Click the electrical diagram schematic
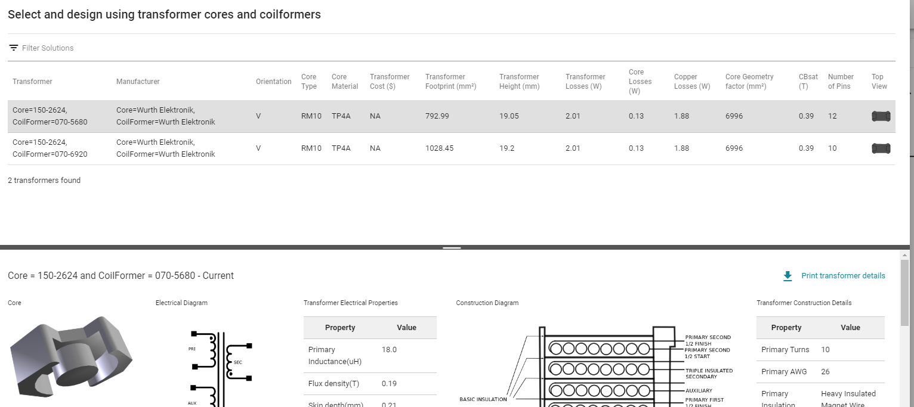 tap(221, 368)
